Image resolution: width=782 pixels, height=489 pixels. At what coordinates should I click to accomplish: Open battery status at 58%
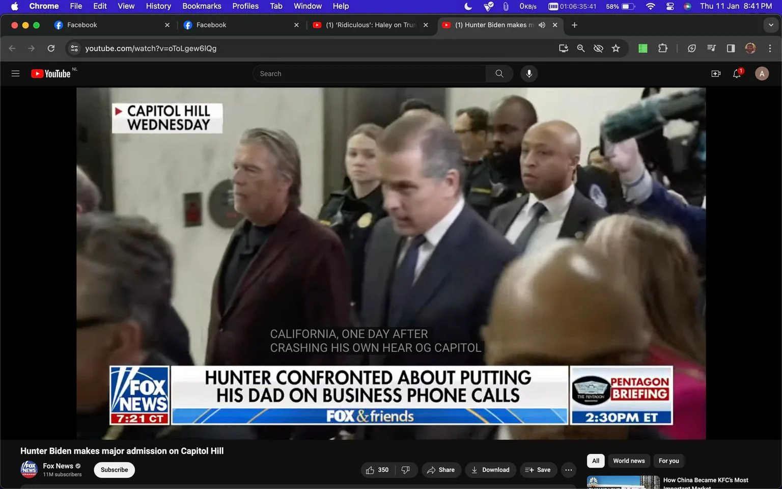(621, 6)
